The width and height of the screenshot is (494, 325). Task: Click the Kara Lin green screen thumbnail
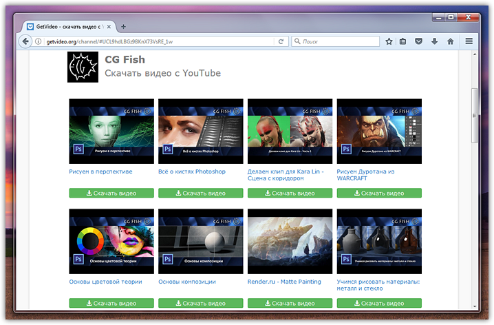point(290,131)
